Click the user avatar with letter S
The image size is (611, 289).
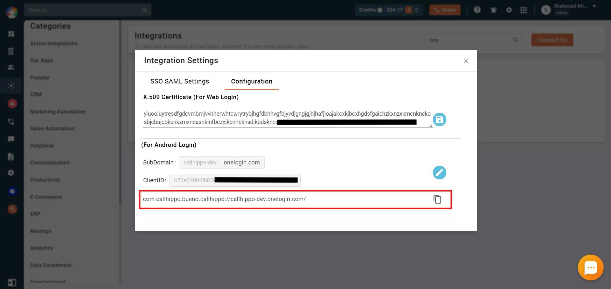(546, 10)
